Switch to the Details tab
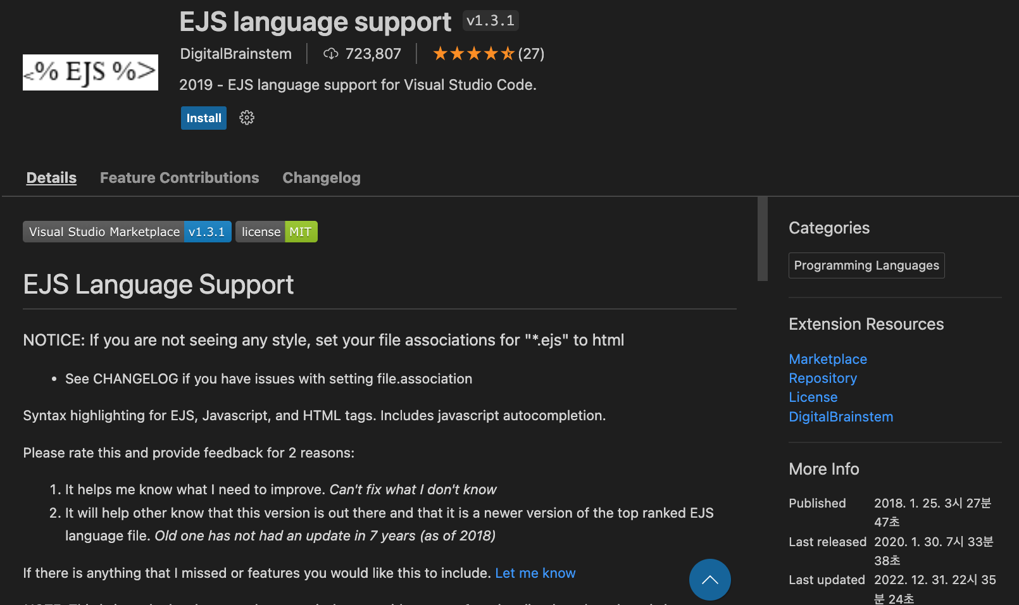The height and width of the screenshot is (605, 1019). coord(51,178)
